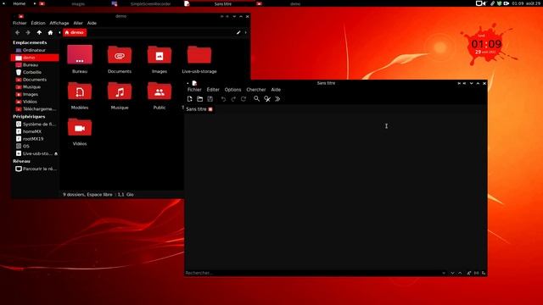Select Bureau in the sidebar

(35, 65)
